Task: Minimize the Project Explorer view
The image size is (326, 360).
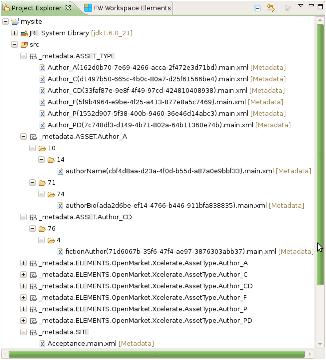Action: coord(311,6)
